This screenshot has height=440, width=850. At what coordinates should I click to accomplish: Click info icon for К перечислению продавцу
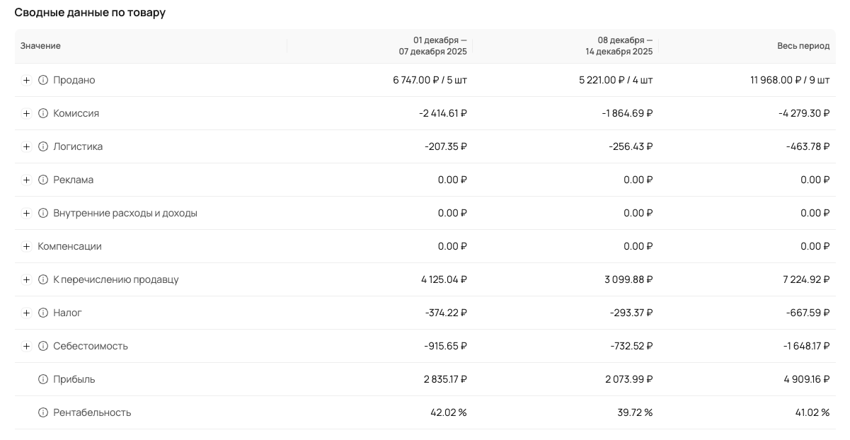(x=43, y=279)
